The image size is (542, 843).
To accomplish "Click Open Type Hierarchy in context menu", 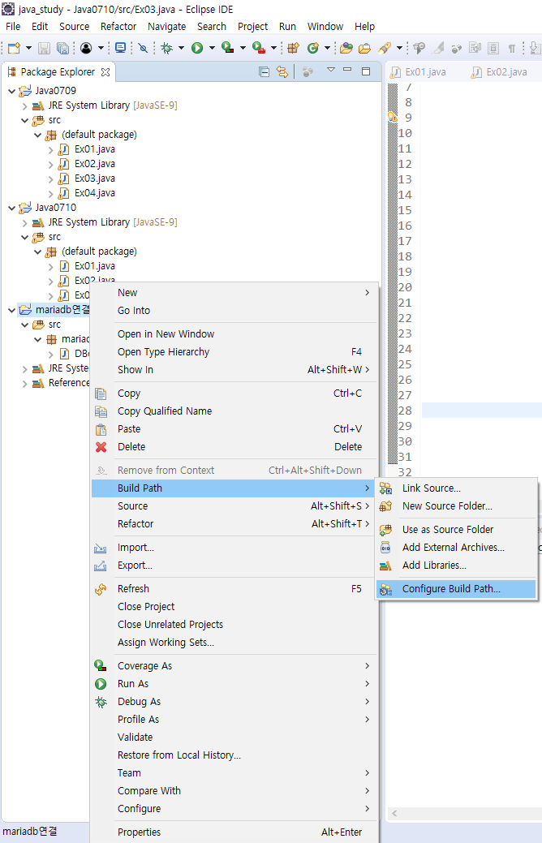I will [x=234, y=352].
